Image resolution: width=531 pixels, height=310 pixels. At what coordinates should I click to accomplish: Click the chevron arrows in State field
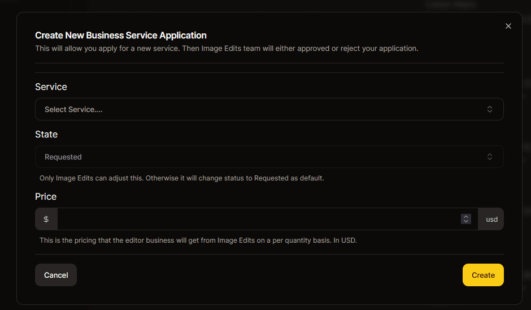490,157
